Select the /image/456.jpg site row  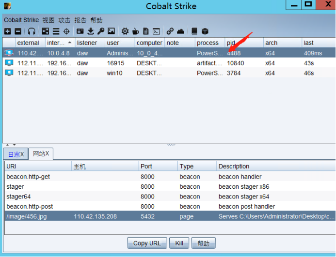(170, 216)
